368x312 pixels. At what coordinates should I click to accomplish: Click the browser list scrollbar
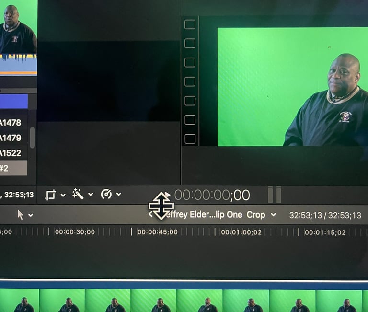click(33, 138)
